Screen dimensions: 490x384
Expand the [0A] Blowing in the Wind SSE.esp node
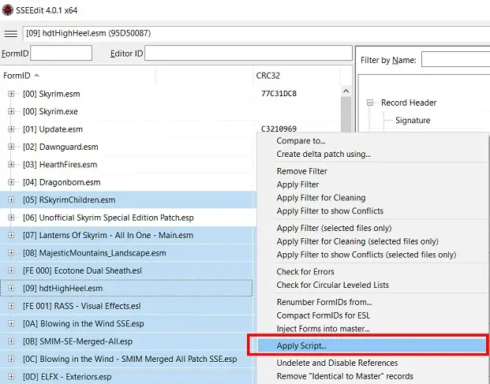pos(11,323)
